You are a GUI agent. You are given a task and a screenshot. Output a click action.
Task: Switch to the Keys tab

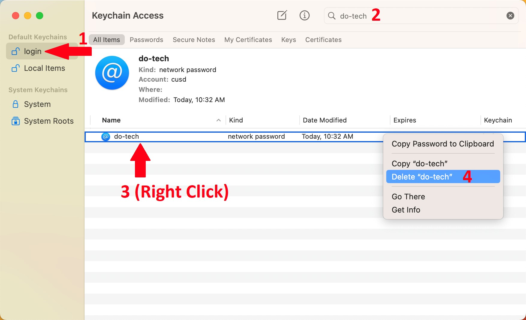pos(288,40)
